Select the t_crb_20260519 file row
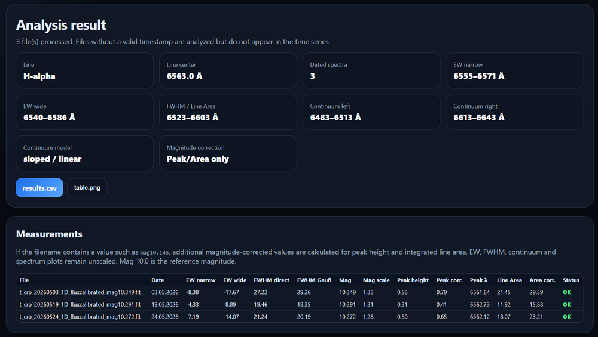 click(300, 304)
